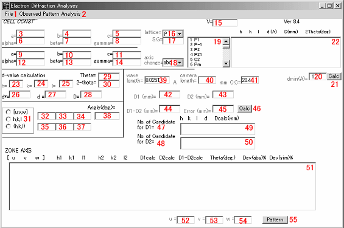Click the Calc button next to dmin(A)
The image size is (344, 228).
(x=333, y=76)
